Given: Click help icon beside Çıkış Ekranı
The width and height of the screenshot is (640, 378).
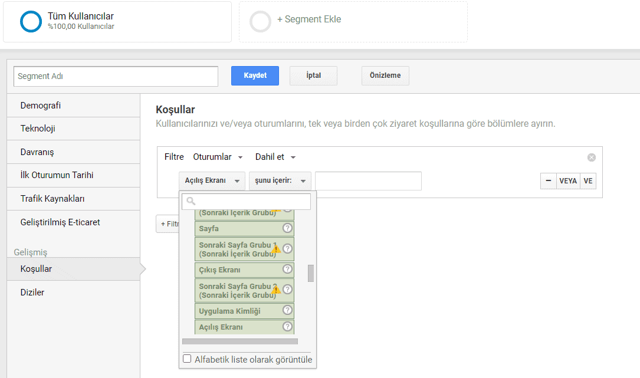Looking at the screenshot, I should [x=287, y=269].
